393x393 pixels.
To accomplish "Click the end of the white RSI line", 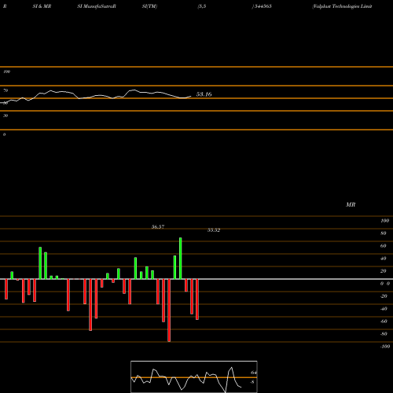I will [191, 96].
